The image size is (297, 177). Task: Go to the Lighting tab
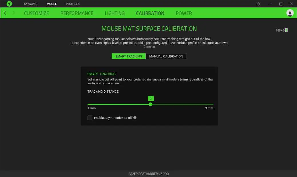tap(115, 13)
